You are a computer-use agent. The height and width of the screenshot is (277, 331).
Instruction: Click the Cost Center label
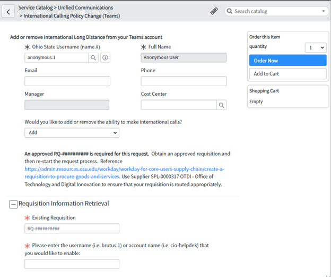(154, 94)
